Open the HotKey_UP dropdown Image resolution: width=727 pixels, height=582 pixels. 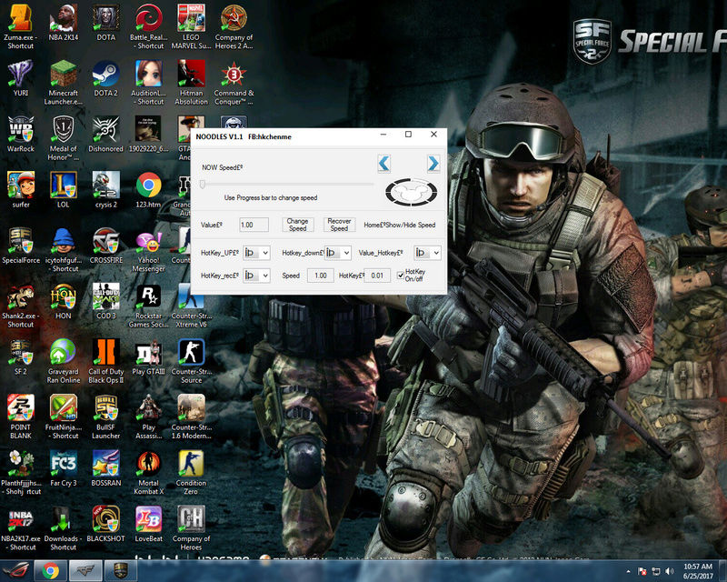256,253
